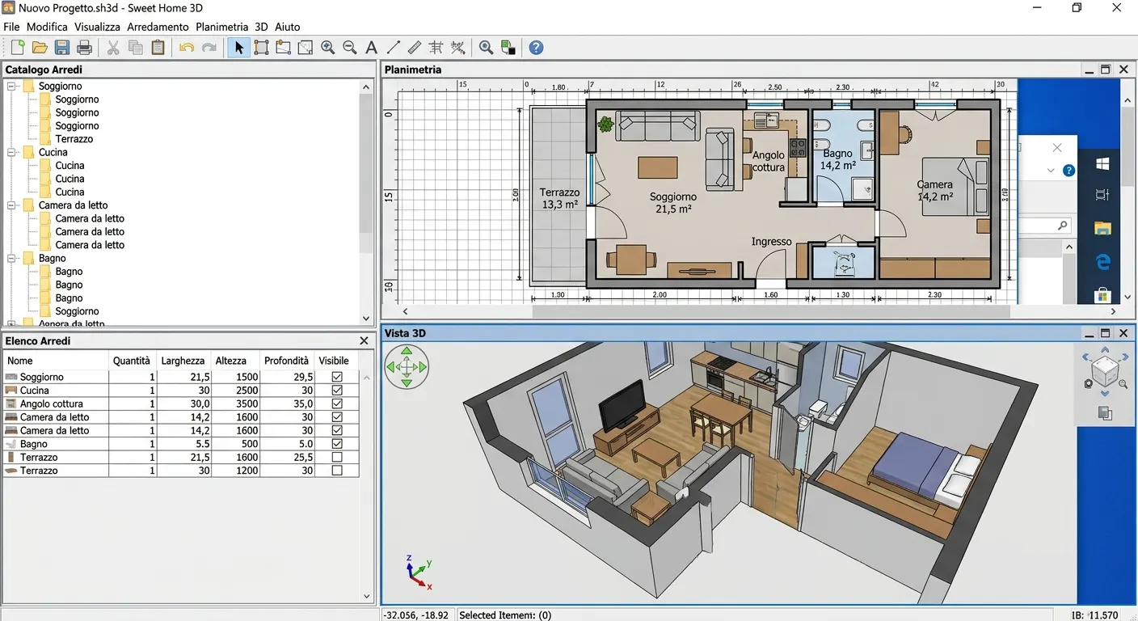Sort list by Quantità column header
The image size is (1138, 621).
click(x=132, y=361)
